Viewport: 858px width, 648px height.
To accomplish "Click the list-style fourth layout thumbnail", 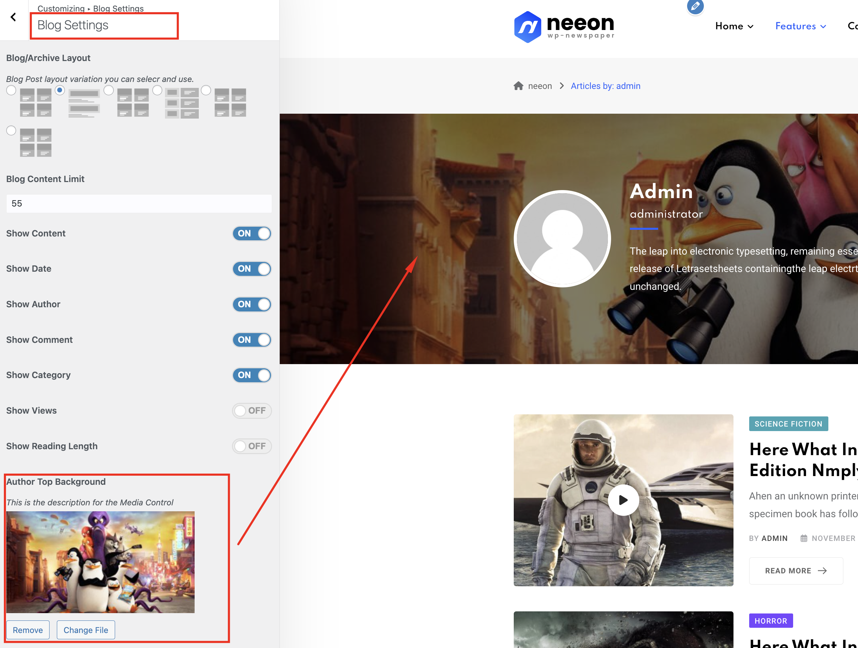I will click(x=181, y=103).
